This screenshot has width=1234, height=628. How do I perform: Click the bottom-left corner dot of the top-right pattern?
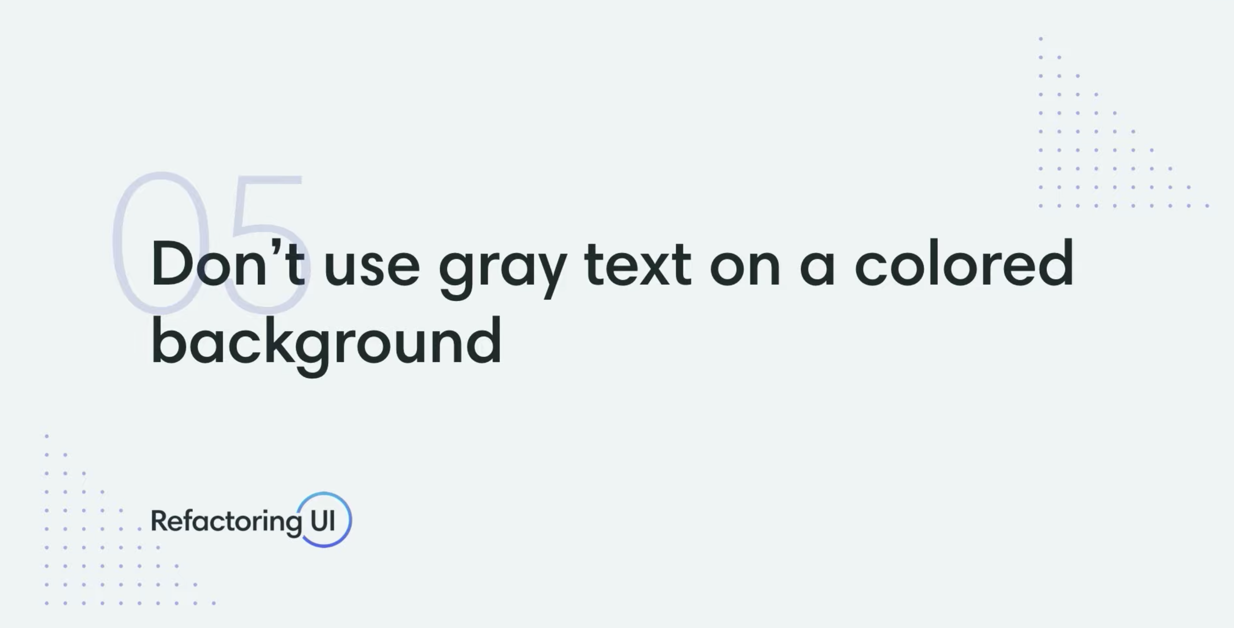[1040, 206]
